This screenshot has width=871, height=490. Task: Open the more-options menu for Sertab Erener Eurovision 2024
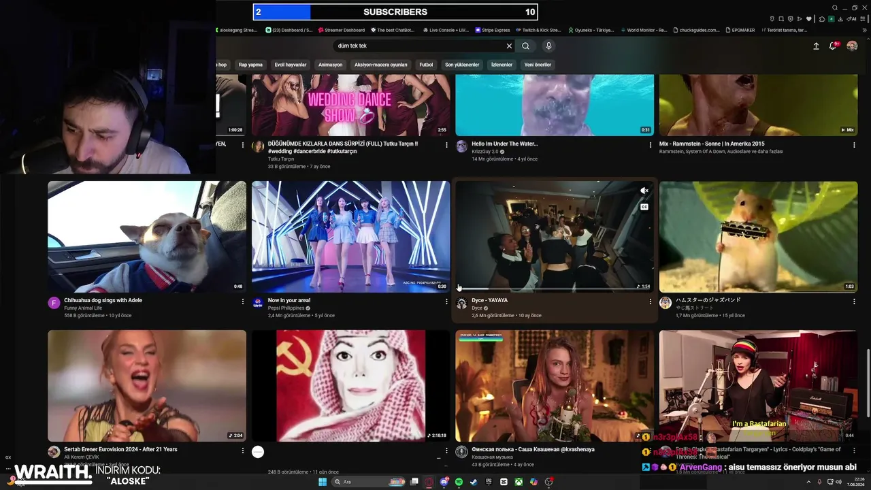(243, 451)
